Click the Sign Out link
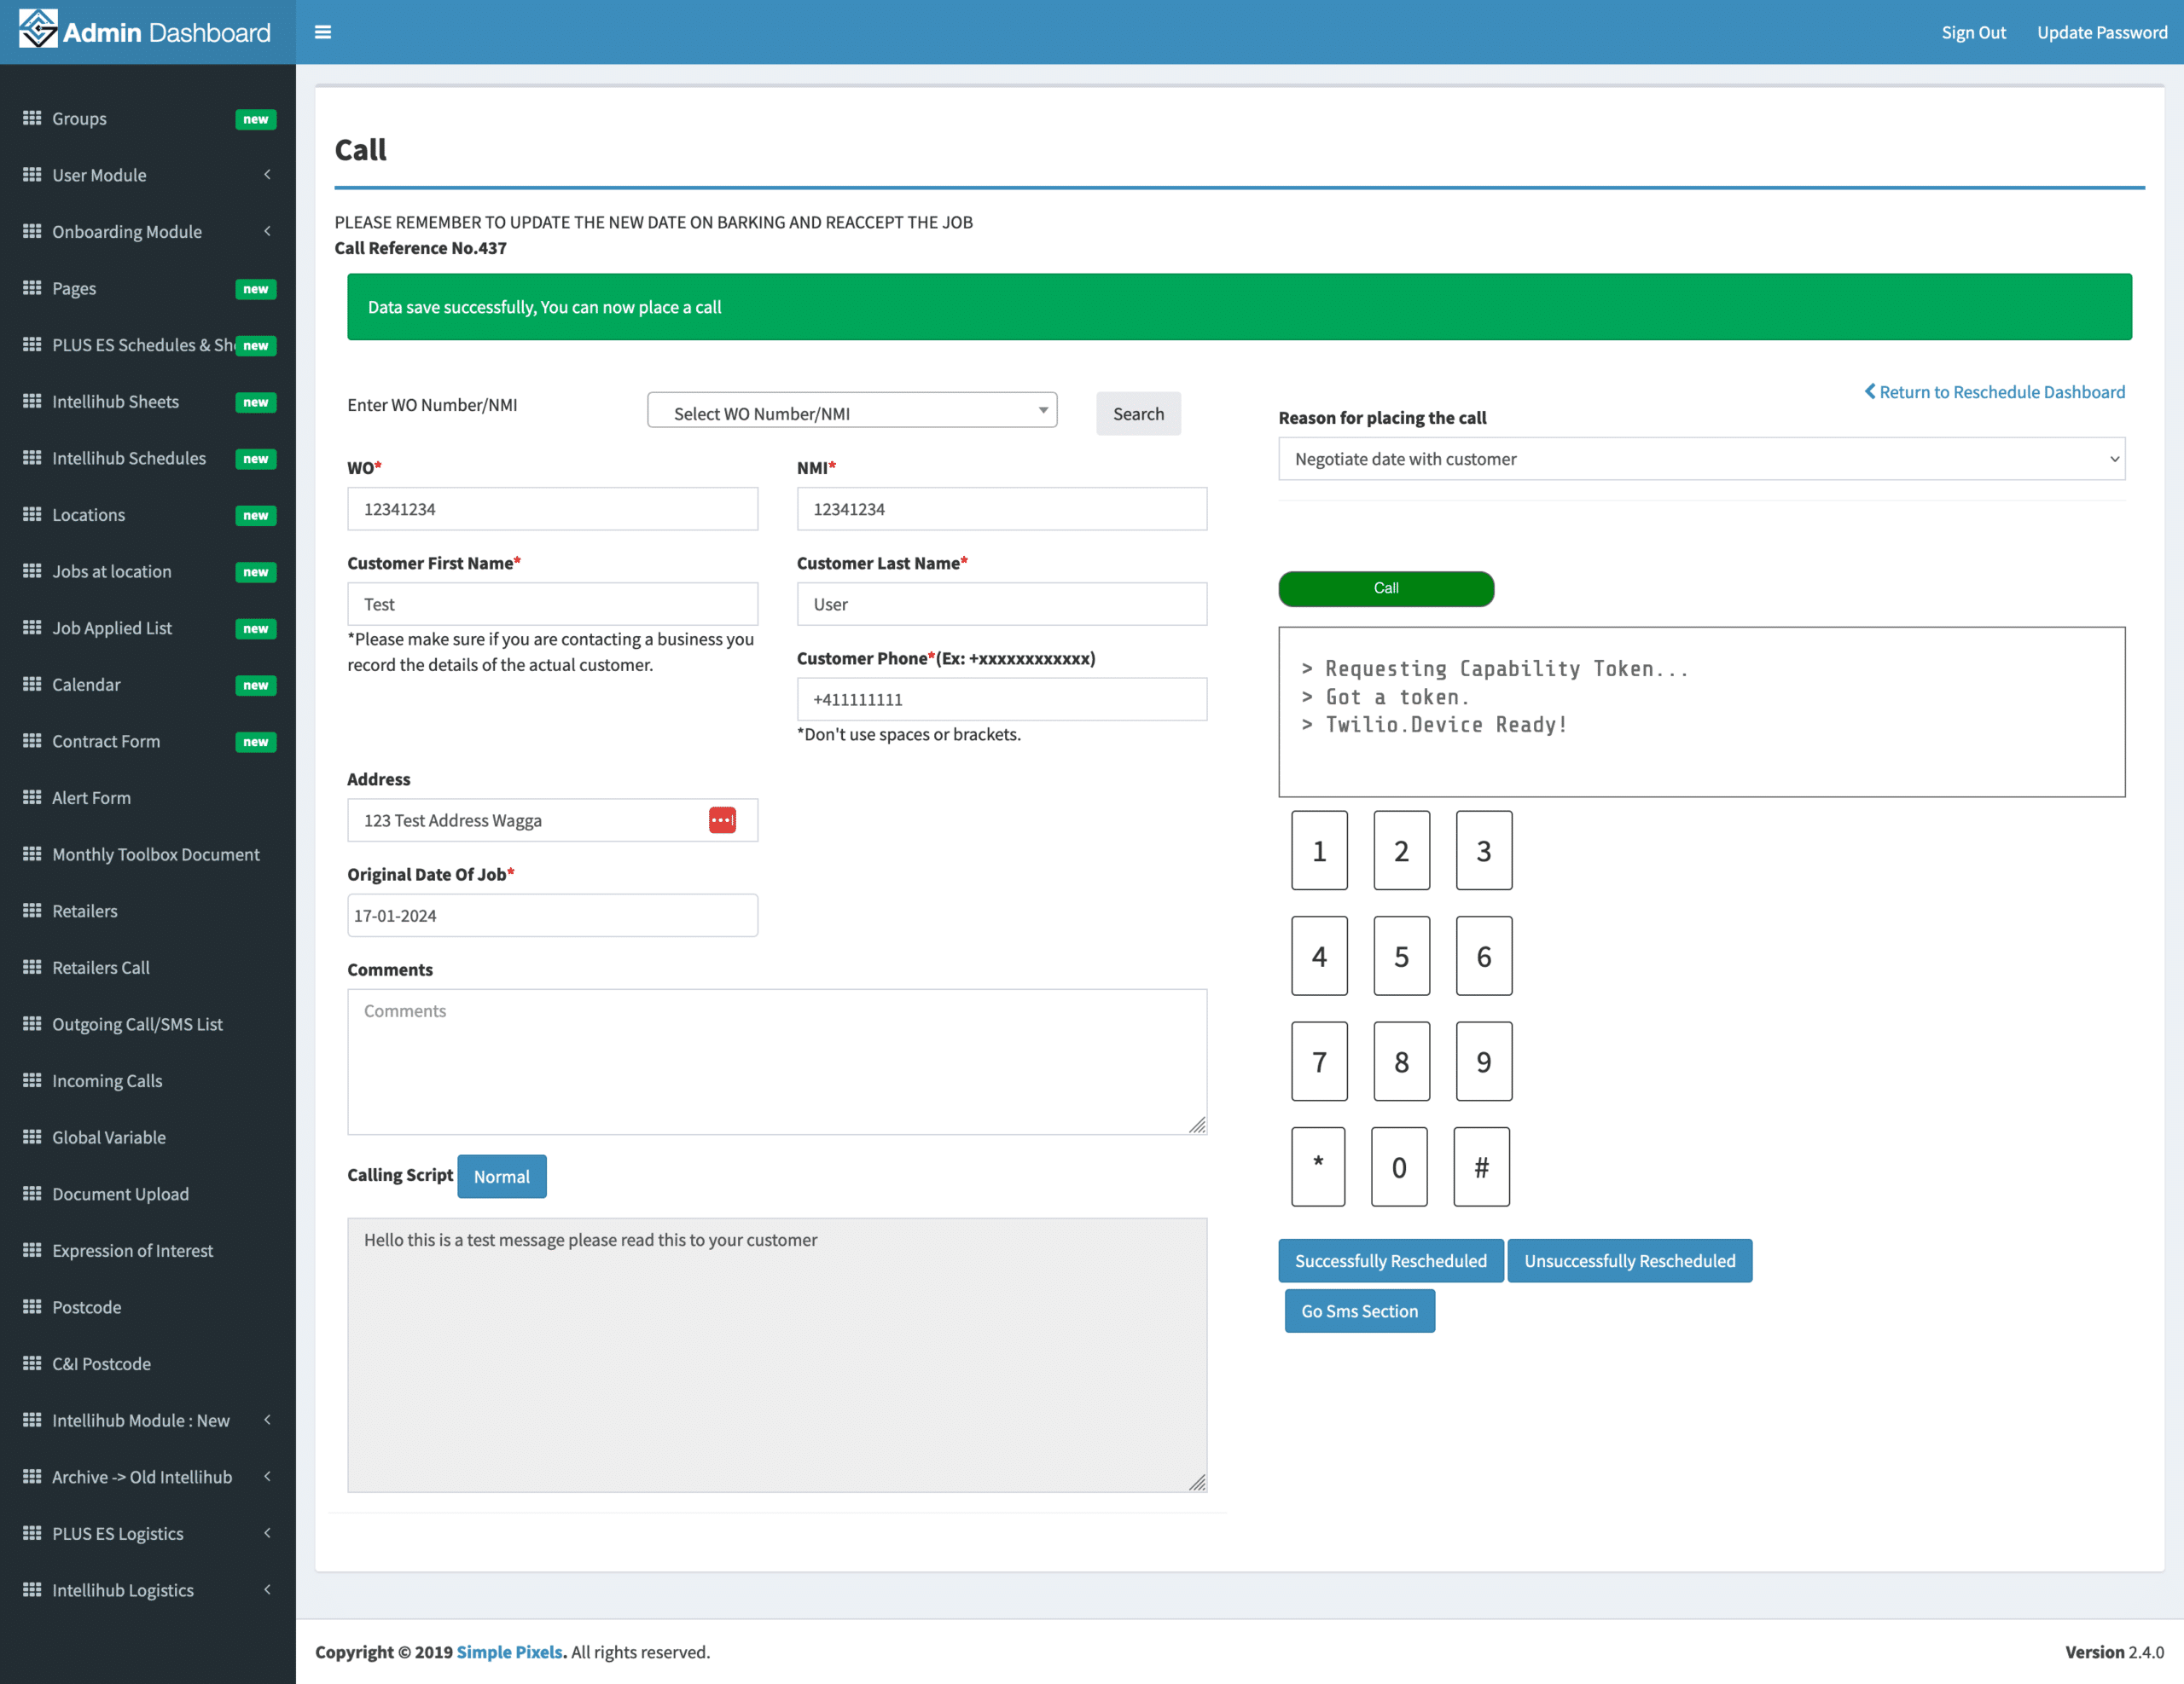The height and width of the screenshot is (1684, 2184). (x=1972, y=32)
